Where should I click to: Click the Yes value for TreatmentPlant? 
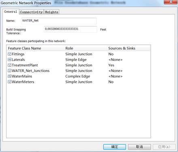(x=111, y=65)
